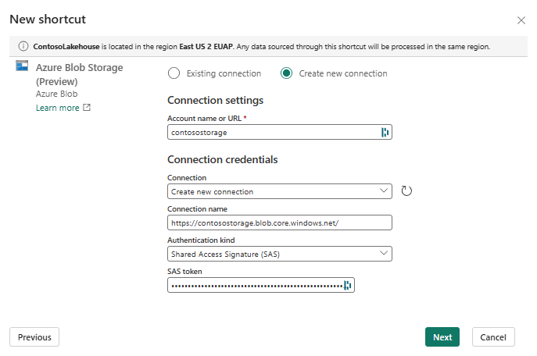Open external link icon beside Learn more

point(87,108)
